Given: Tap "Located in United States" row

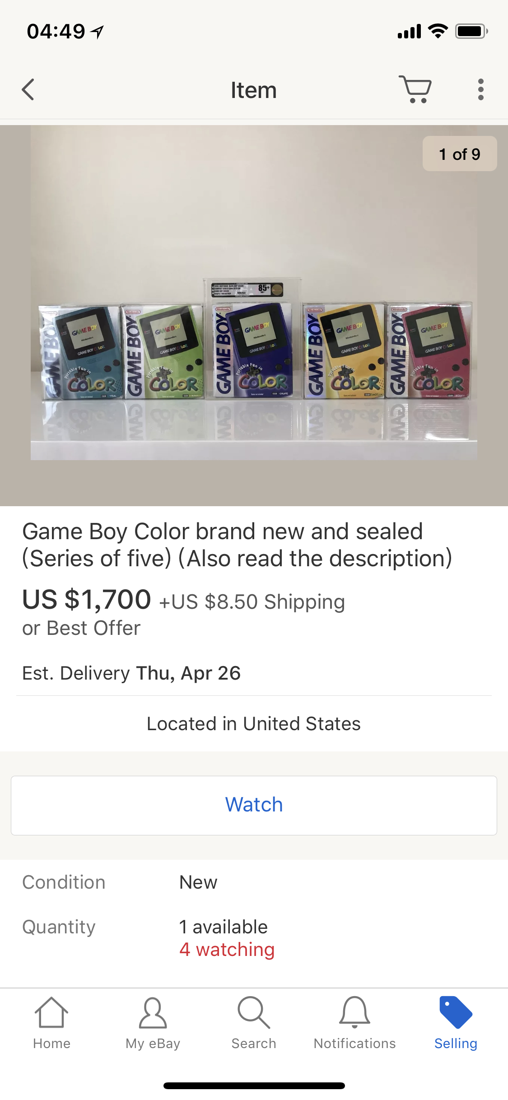Looking at the screenshot, I should click(x=254, y=724).
